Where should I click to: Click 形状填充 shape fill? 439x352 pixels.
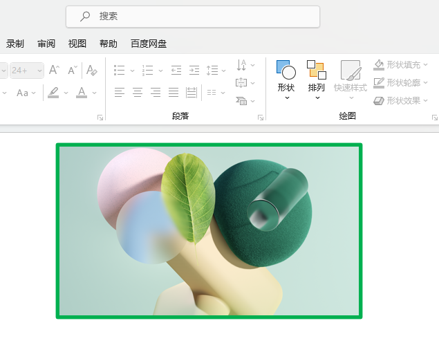[397, 65]
